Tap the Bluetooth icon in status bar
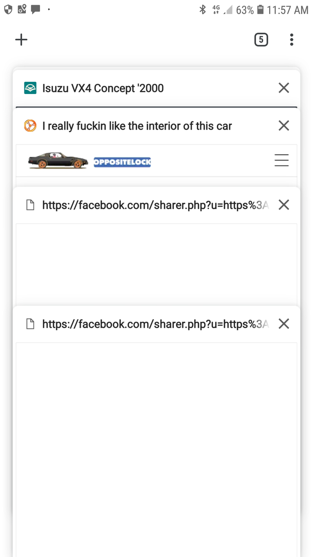313x557 pixels. point(203,10)
